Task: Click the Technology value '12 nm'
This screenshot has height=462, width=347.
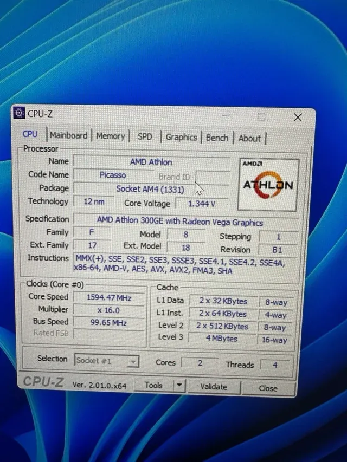Action: [94, 201]
